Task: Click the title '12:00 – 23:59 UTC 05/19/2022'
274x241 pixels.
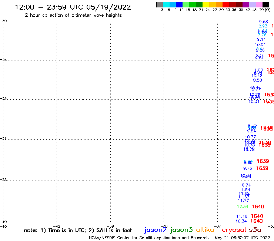Action: [73, 7]
